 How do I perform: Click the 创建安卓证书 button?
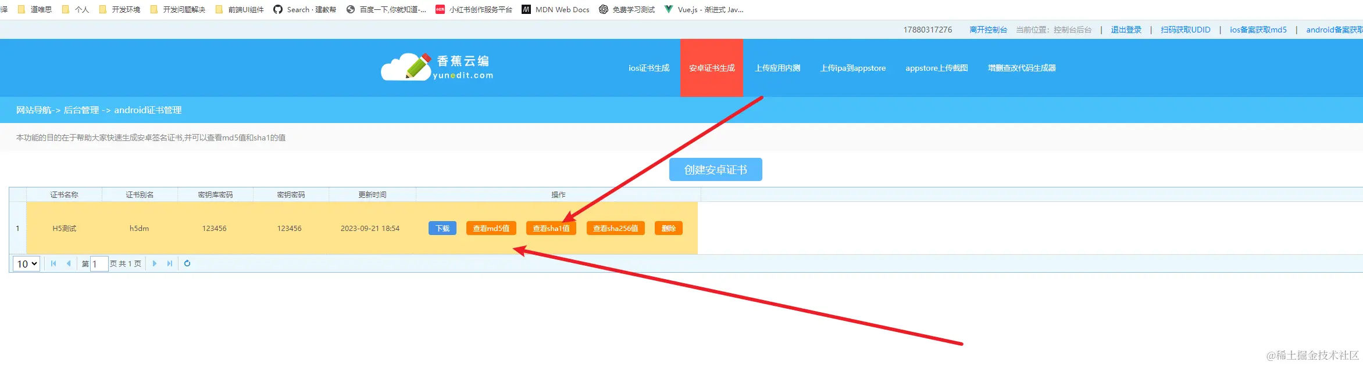tap(715, 169)
